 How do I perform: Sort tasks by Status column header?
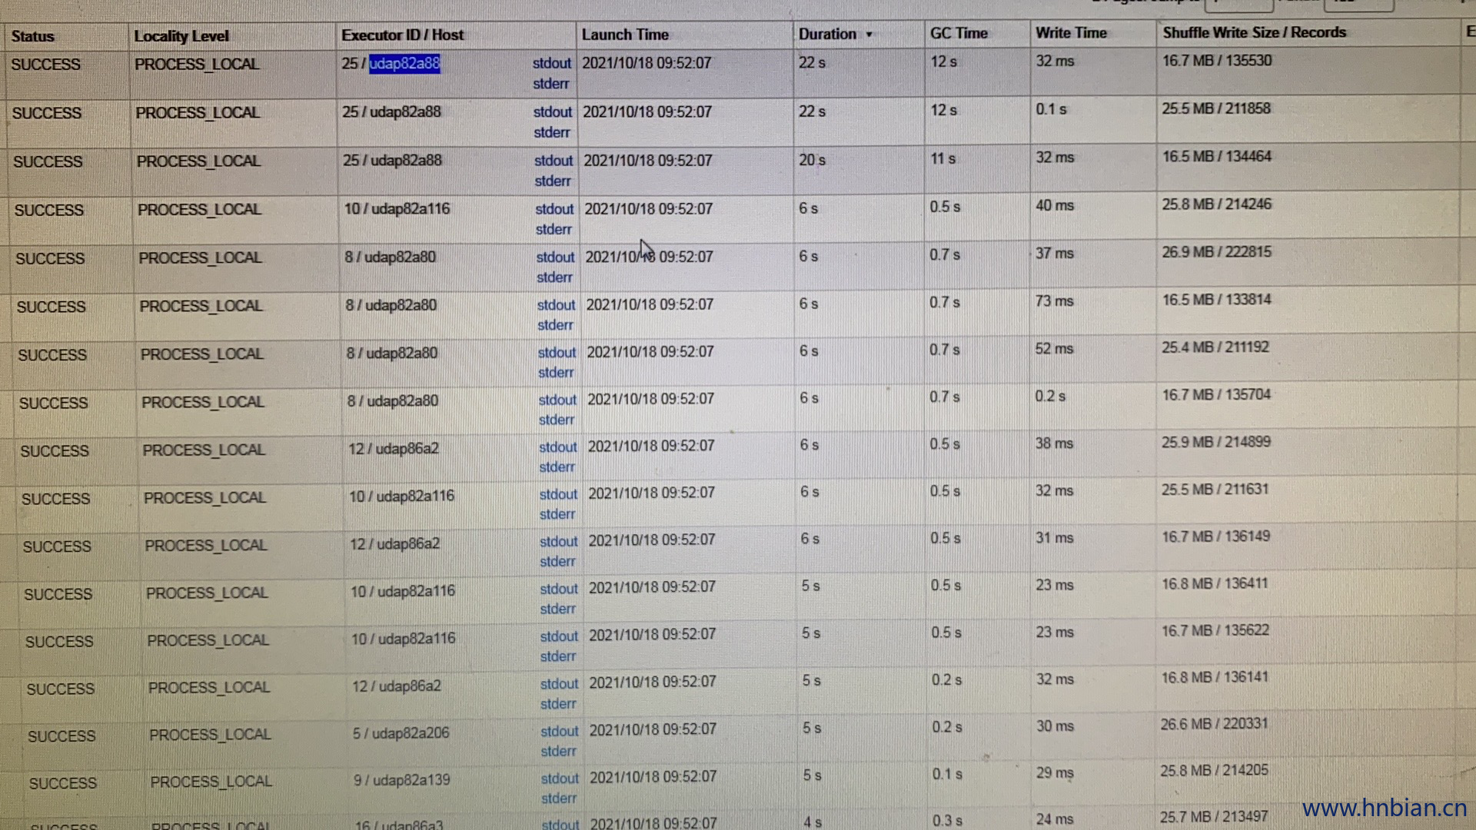33,36
